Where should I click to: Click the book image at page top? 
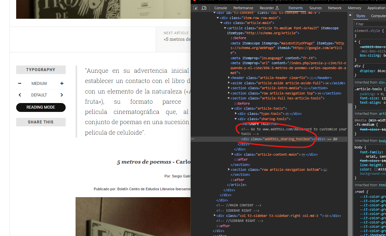click(x=103, y=9)
